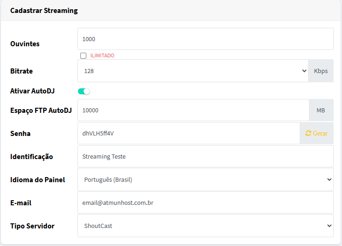Enable the ILIMITADO checkbox

(x=84, y=55)
